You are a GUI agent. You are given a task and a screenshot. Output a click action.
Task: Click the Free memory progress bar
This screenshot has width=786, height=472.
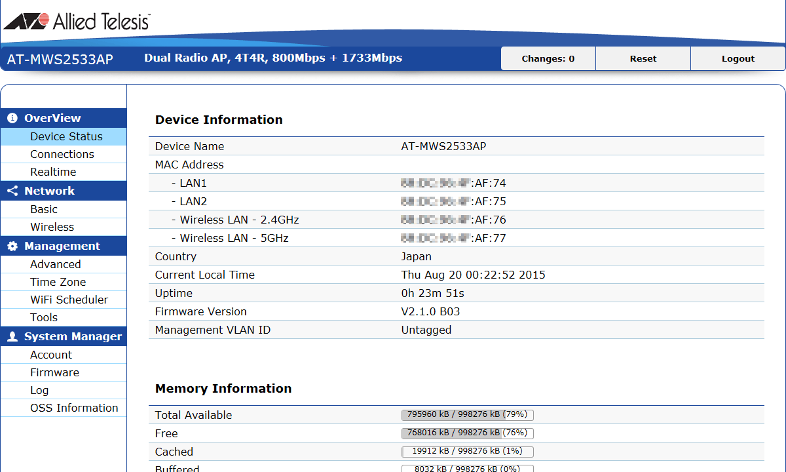468,433
